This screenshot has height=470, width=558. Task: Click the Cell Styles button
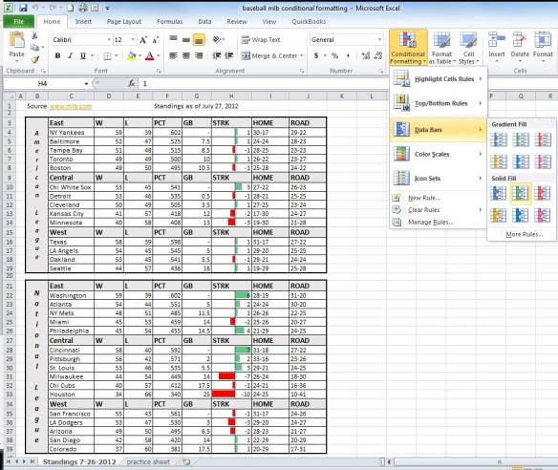click(468, 48)
